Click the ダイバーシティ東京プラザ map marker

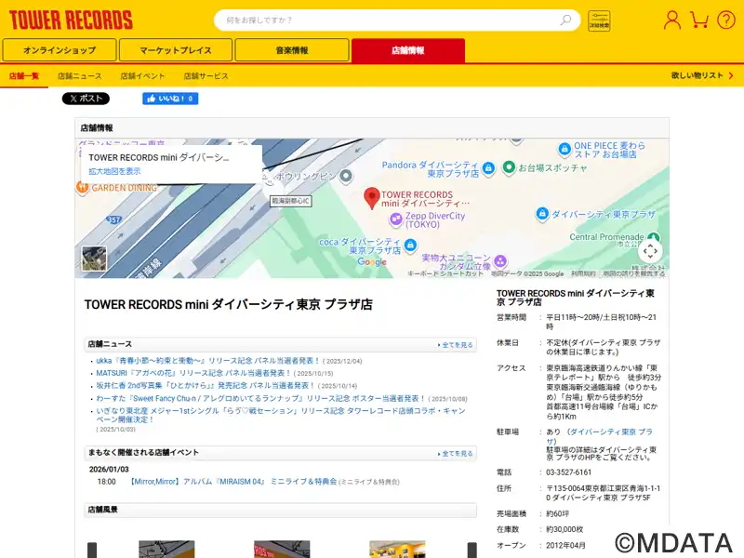(x=542, y=214)
